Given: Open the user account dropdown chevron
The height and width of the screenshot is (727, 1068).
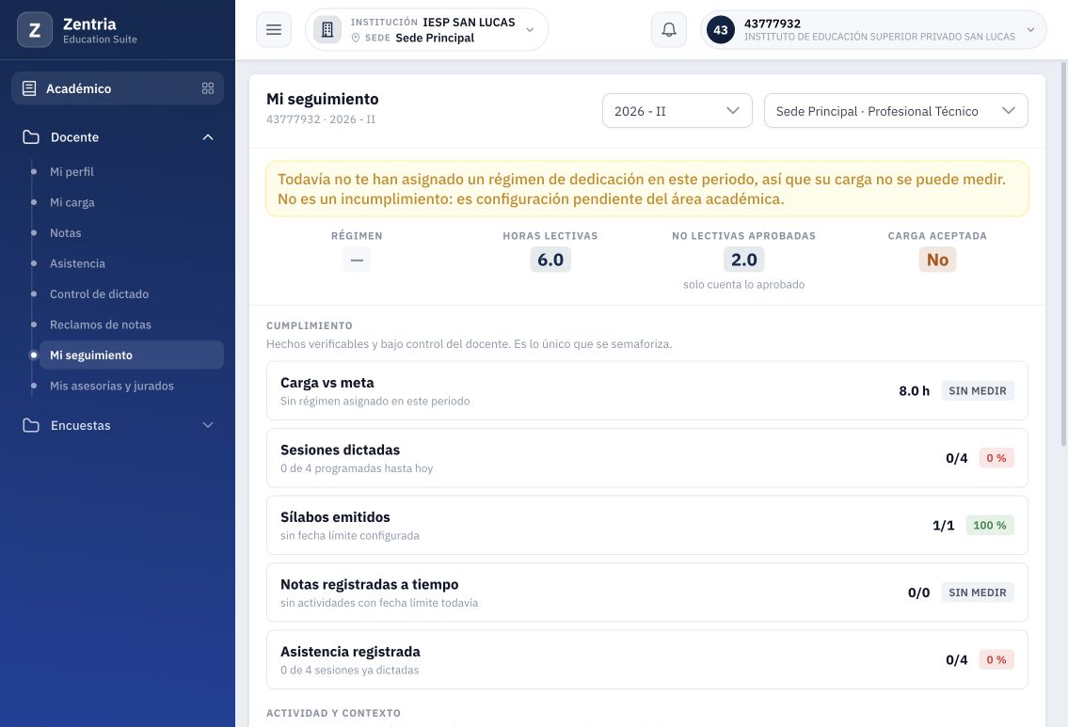Looking at the screenshot, I should pos(1030,30).
